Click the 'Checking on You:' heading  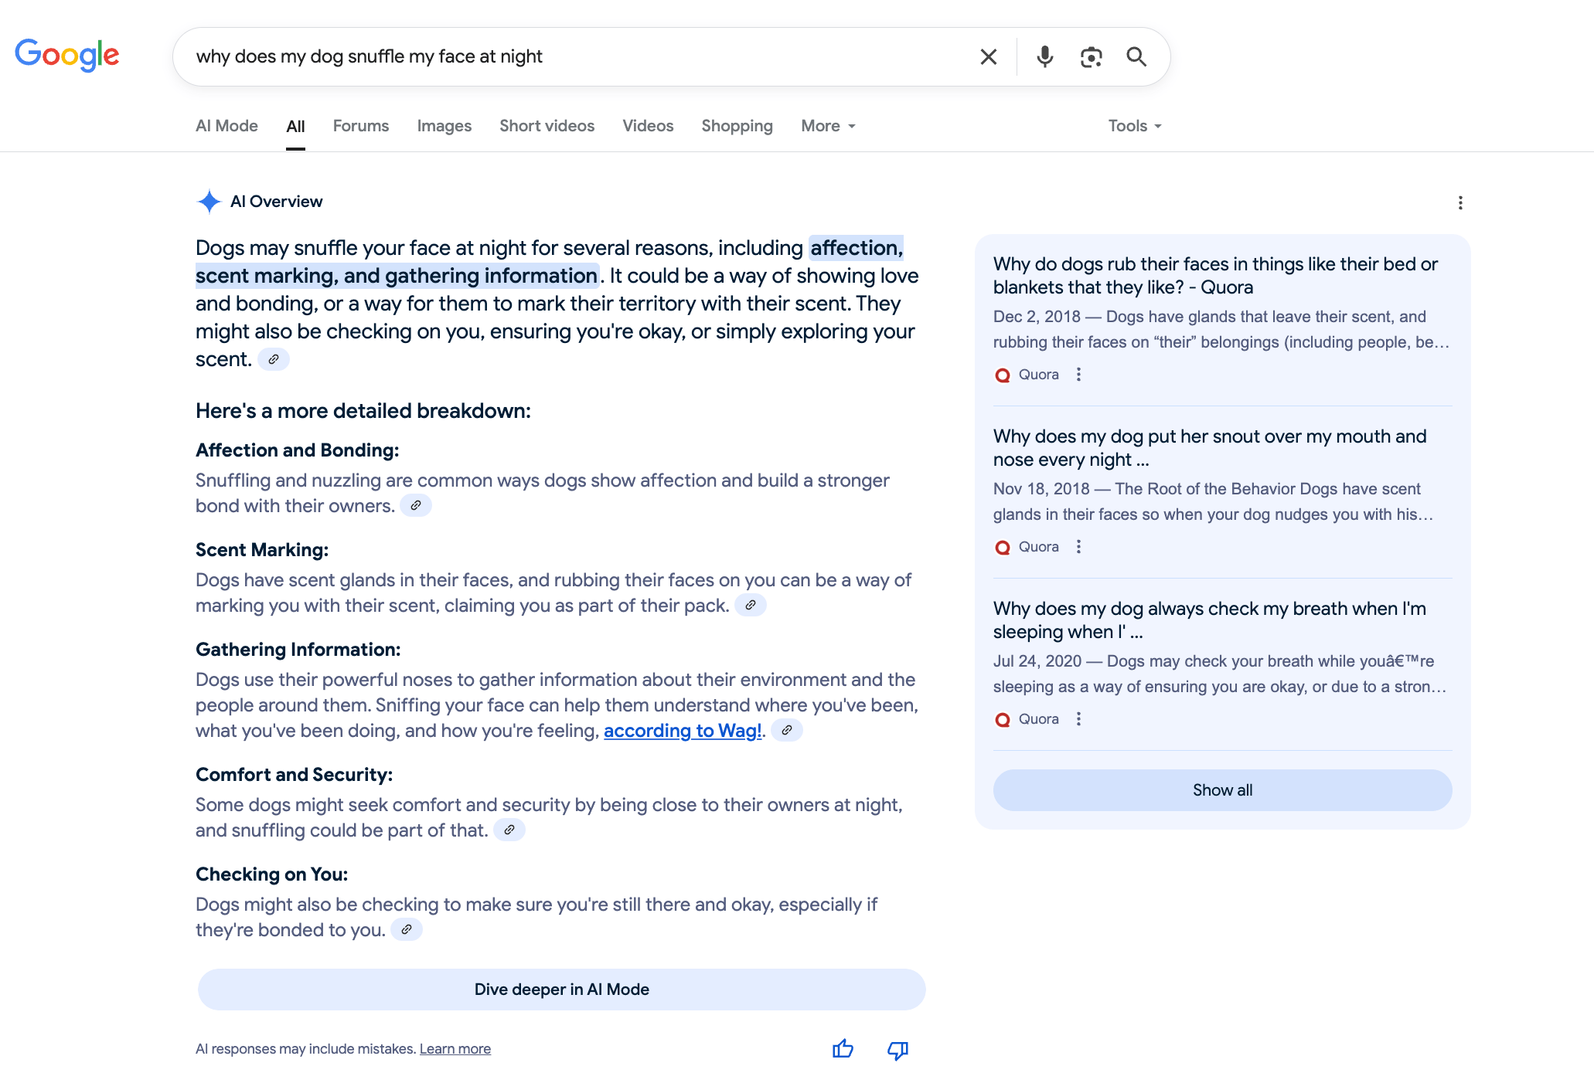coord(272,874)
